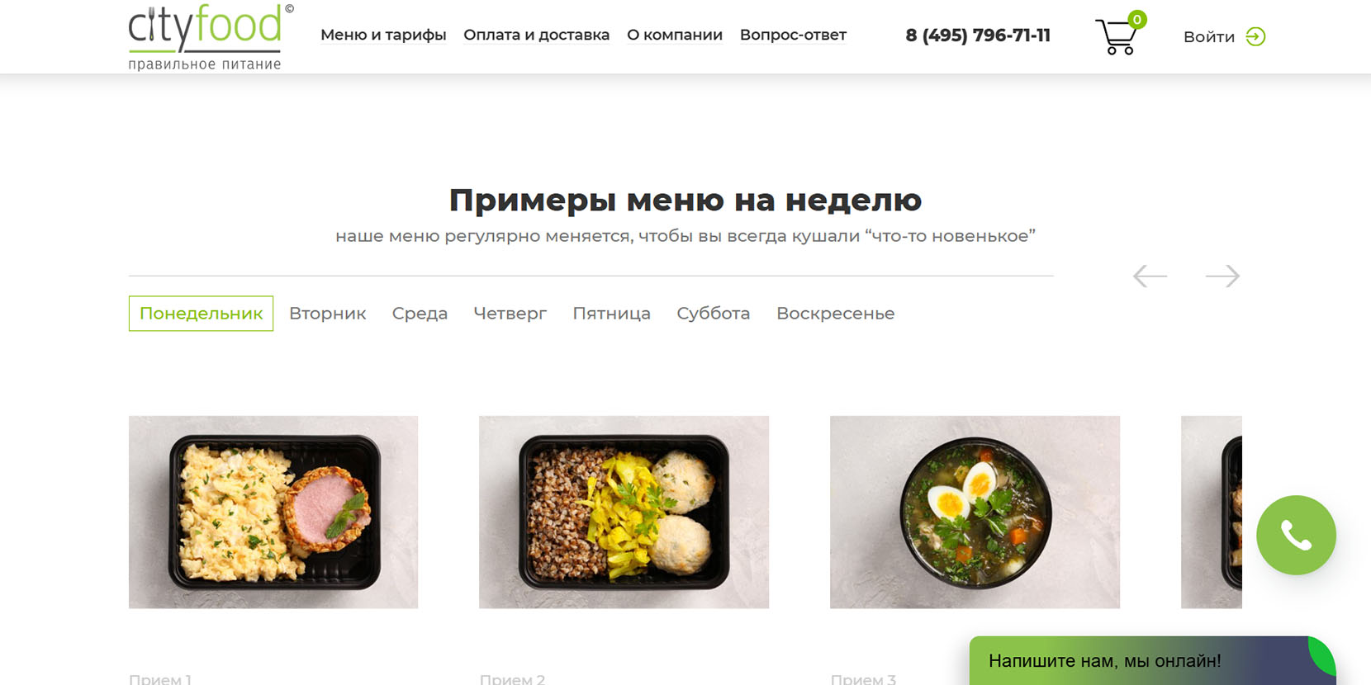This screenshot has height=685, width=1371.
Task: Select the Понедельник tab
Action: 201,314
